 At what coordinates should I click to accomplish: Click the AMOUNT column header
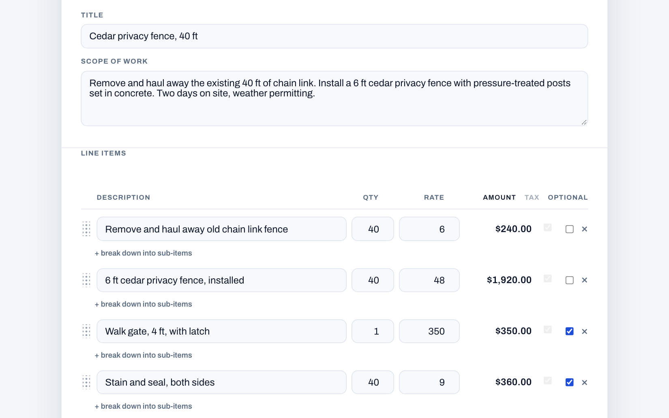(499, 197)
